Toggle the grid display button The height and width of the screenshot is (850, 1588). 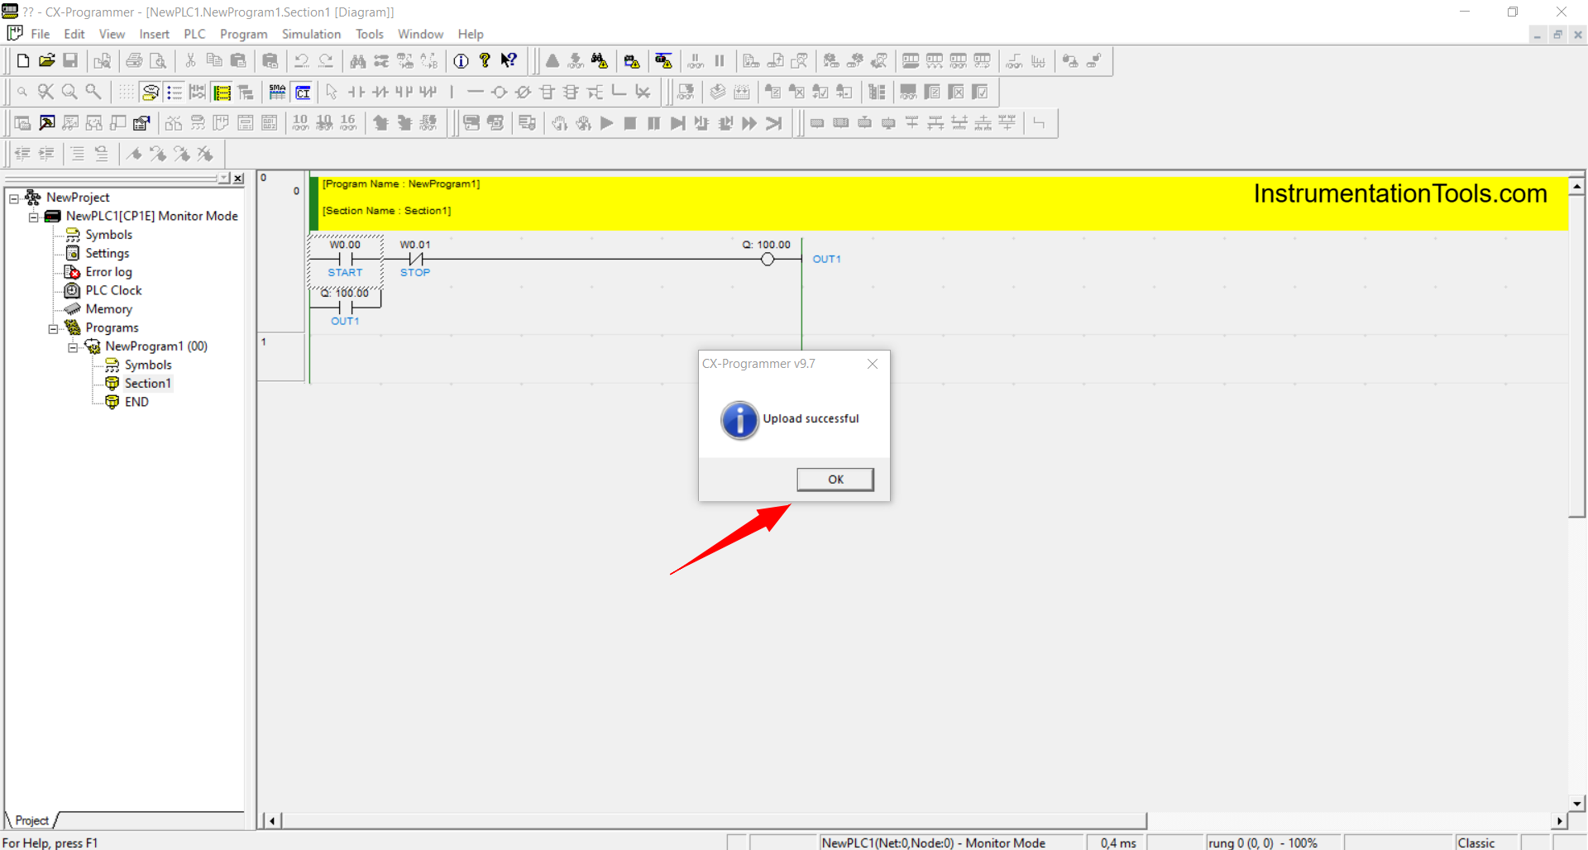point(126,92)
